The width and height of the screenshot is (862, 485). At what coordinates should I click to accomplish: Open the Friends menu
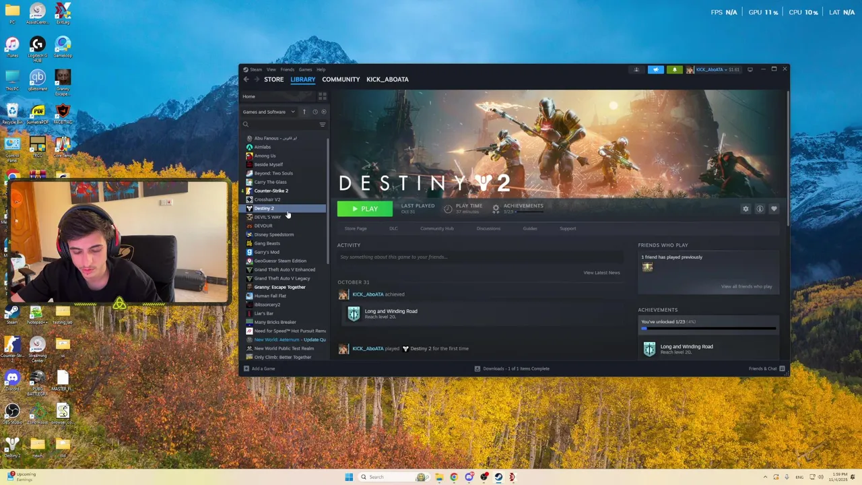click(288, 69)
